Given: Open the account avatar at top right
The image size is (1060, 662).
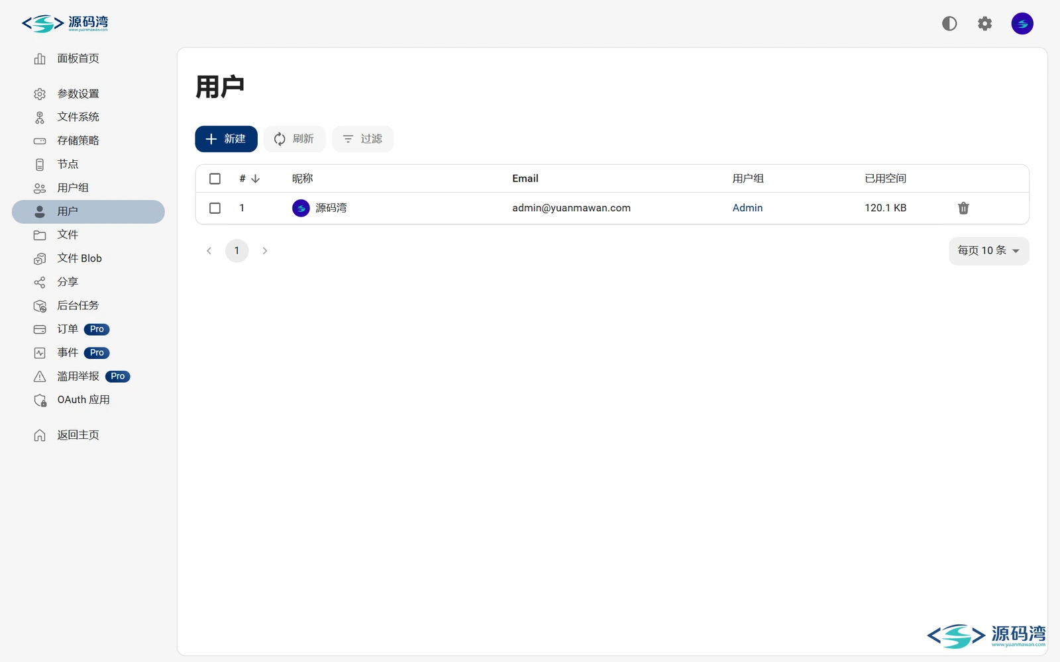Looking at the screenshot, I should coord(1022,24).
